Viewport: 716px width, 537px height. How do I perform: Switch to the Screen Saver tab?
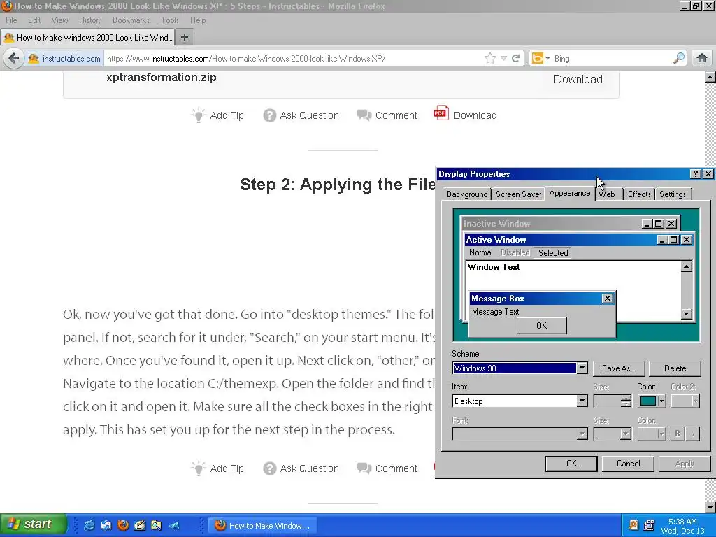[518, 194]
